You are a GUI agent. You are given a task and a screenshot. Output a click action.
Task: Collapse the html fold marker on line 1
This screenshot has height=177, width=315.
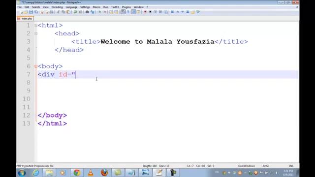pyautogui.click(x=36, y=26)
